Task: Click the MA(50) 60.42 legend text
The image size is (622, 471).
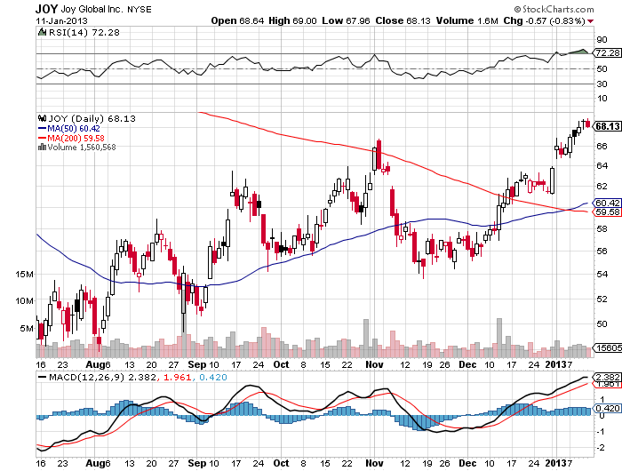Action: click(x=74, y=129)
